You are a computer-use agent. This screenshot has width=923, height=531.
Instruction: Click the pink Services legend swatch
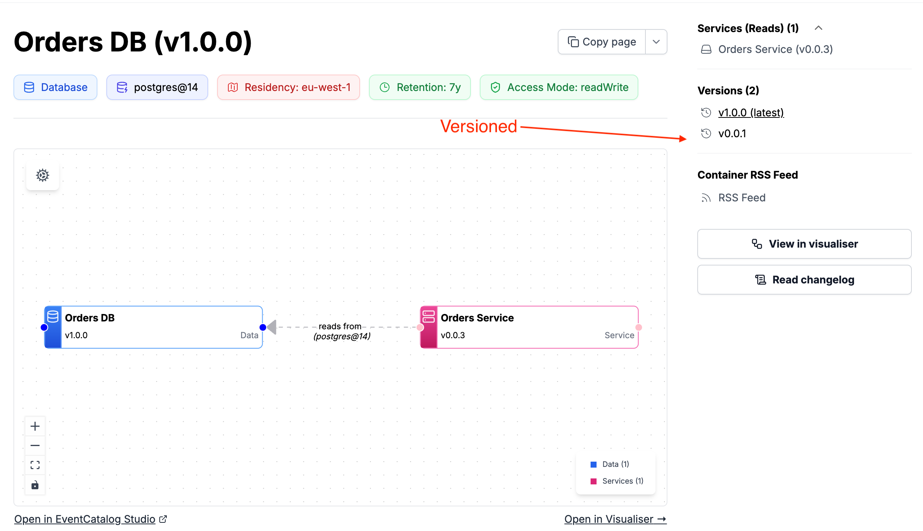[594, 481]
